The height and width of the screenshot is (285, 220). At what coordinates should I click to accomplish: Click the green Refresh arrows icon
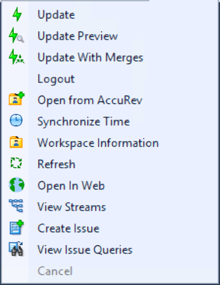(x=16, y=163)
